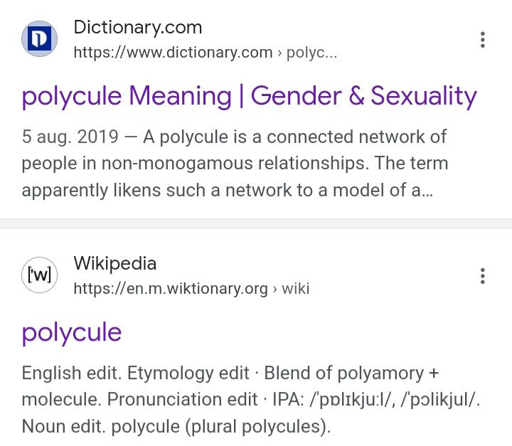Click the Dictionary.com site name
Screen dimensions: 512x446
pos(138,28)
